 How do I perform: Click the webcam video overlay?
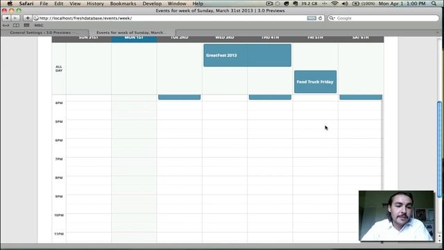point(396,216)
